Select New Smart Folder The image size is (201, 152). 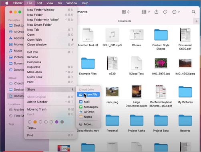coord(50,25)
